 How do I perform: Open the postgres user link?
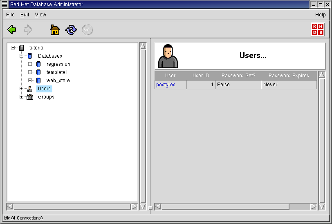pos(166,85)
